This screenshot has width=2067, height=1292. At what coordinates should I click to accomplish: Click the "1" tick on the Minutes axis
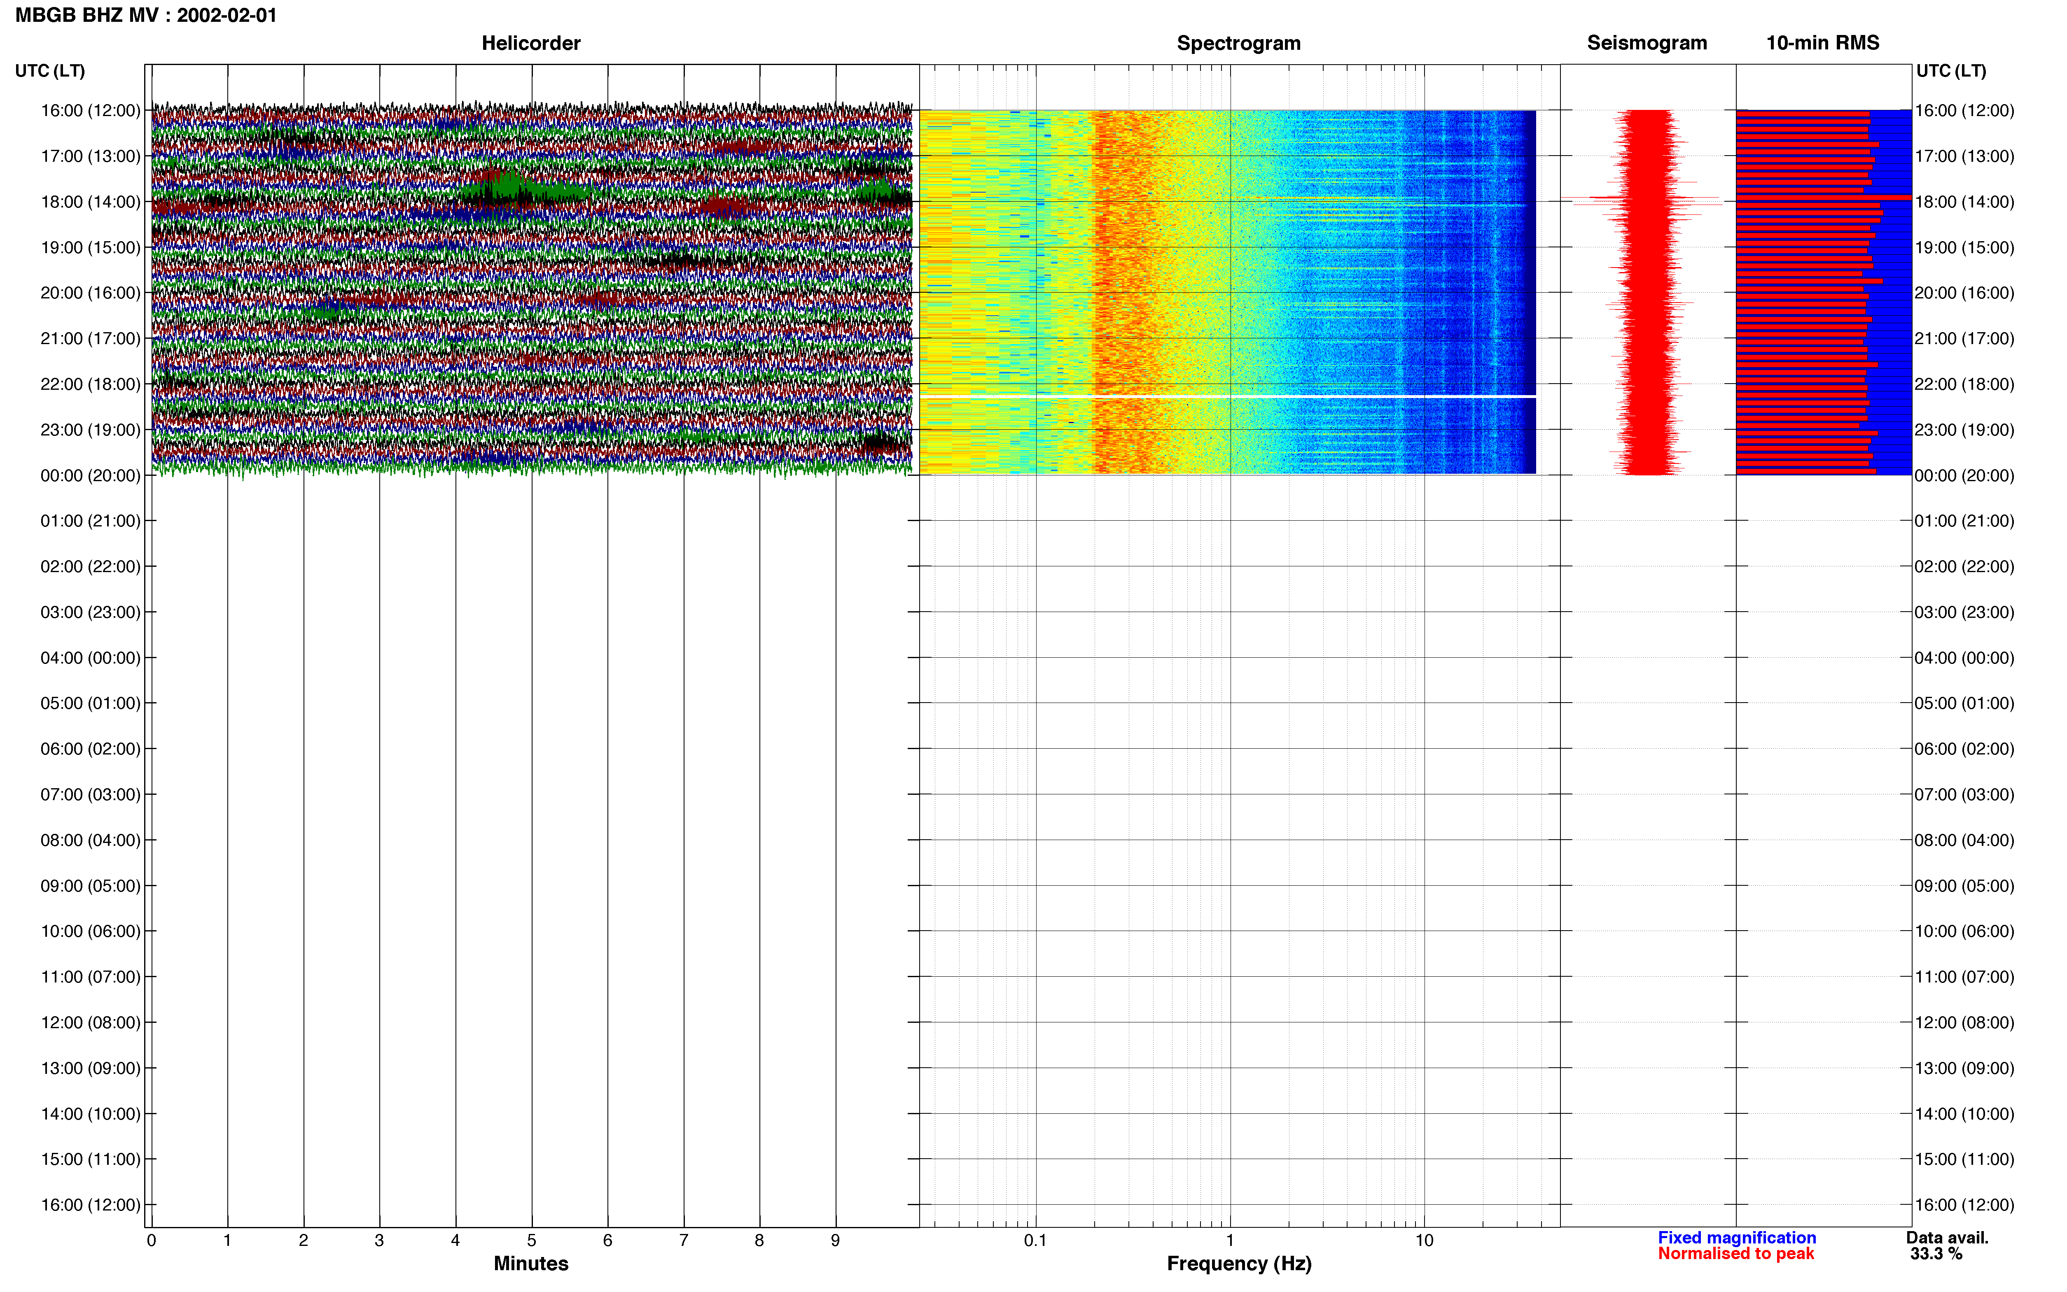tap(227, 1240)
